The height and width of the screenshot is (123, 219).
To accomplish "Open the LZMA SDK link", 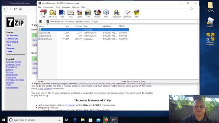I will 12,39.
